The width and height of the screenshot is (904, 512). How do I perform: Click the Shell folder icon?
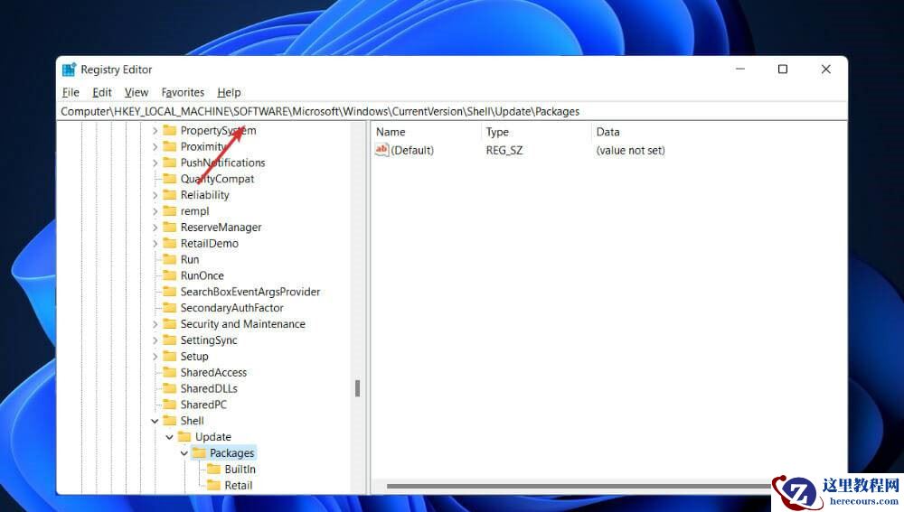(x=170, y=421)
